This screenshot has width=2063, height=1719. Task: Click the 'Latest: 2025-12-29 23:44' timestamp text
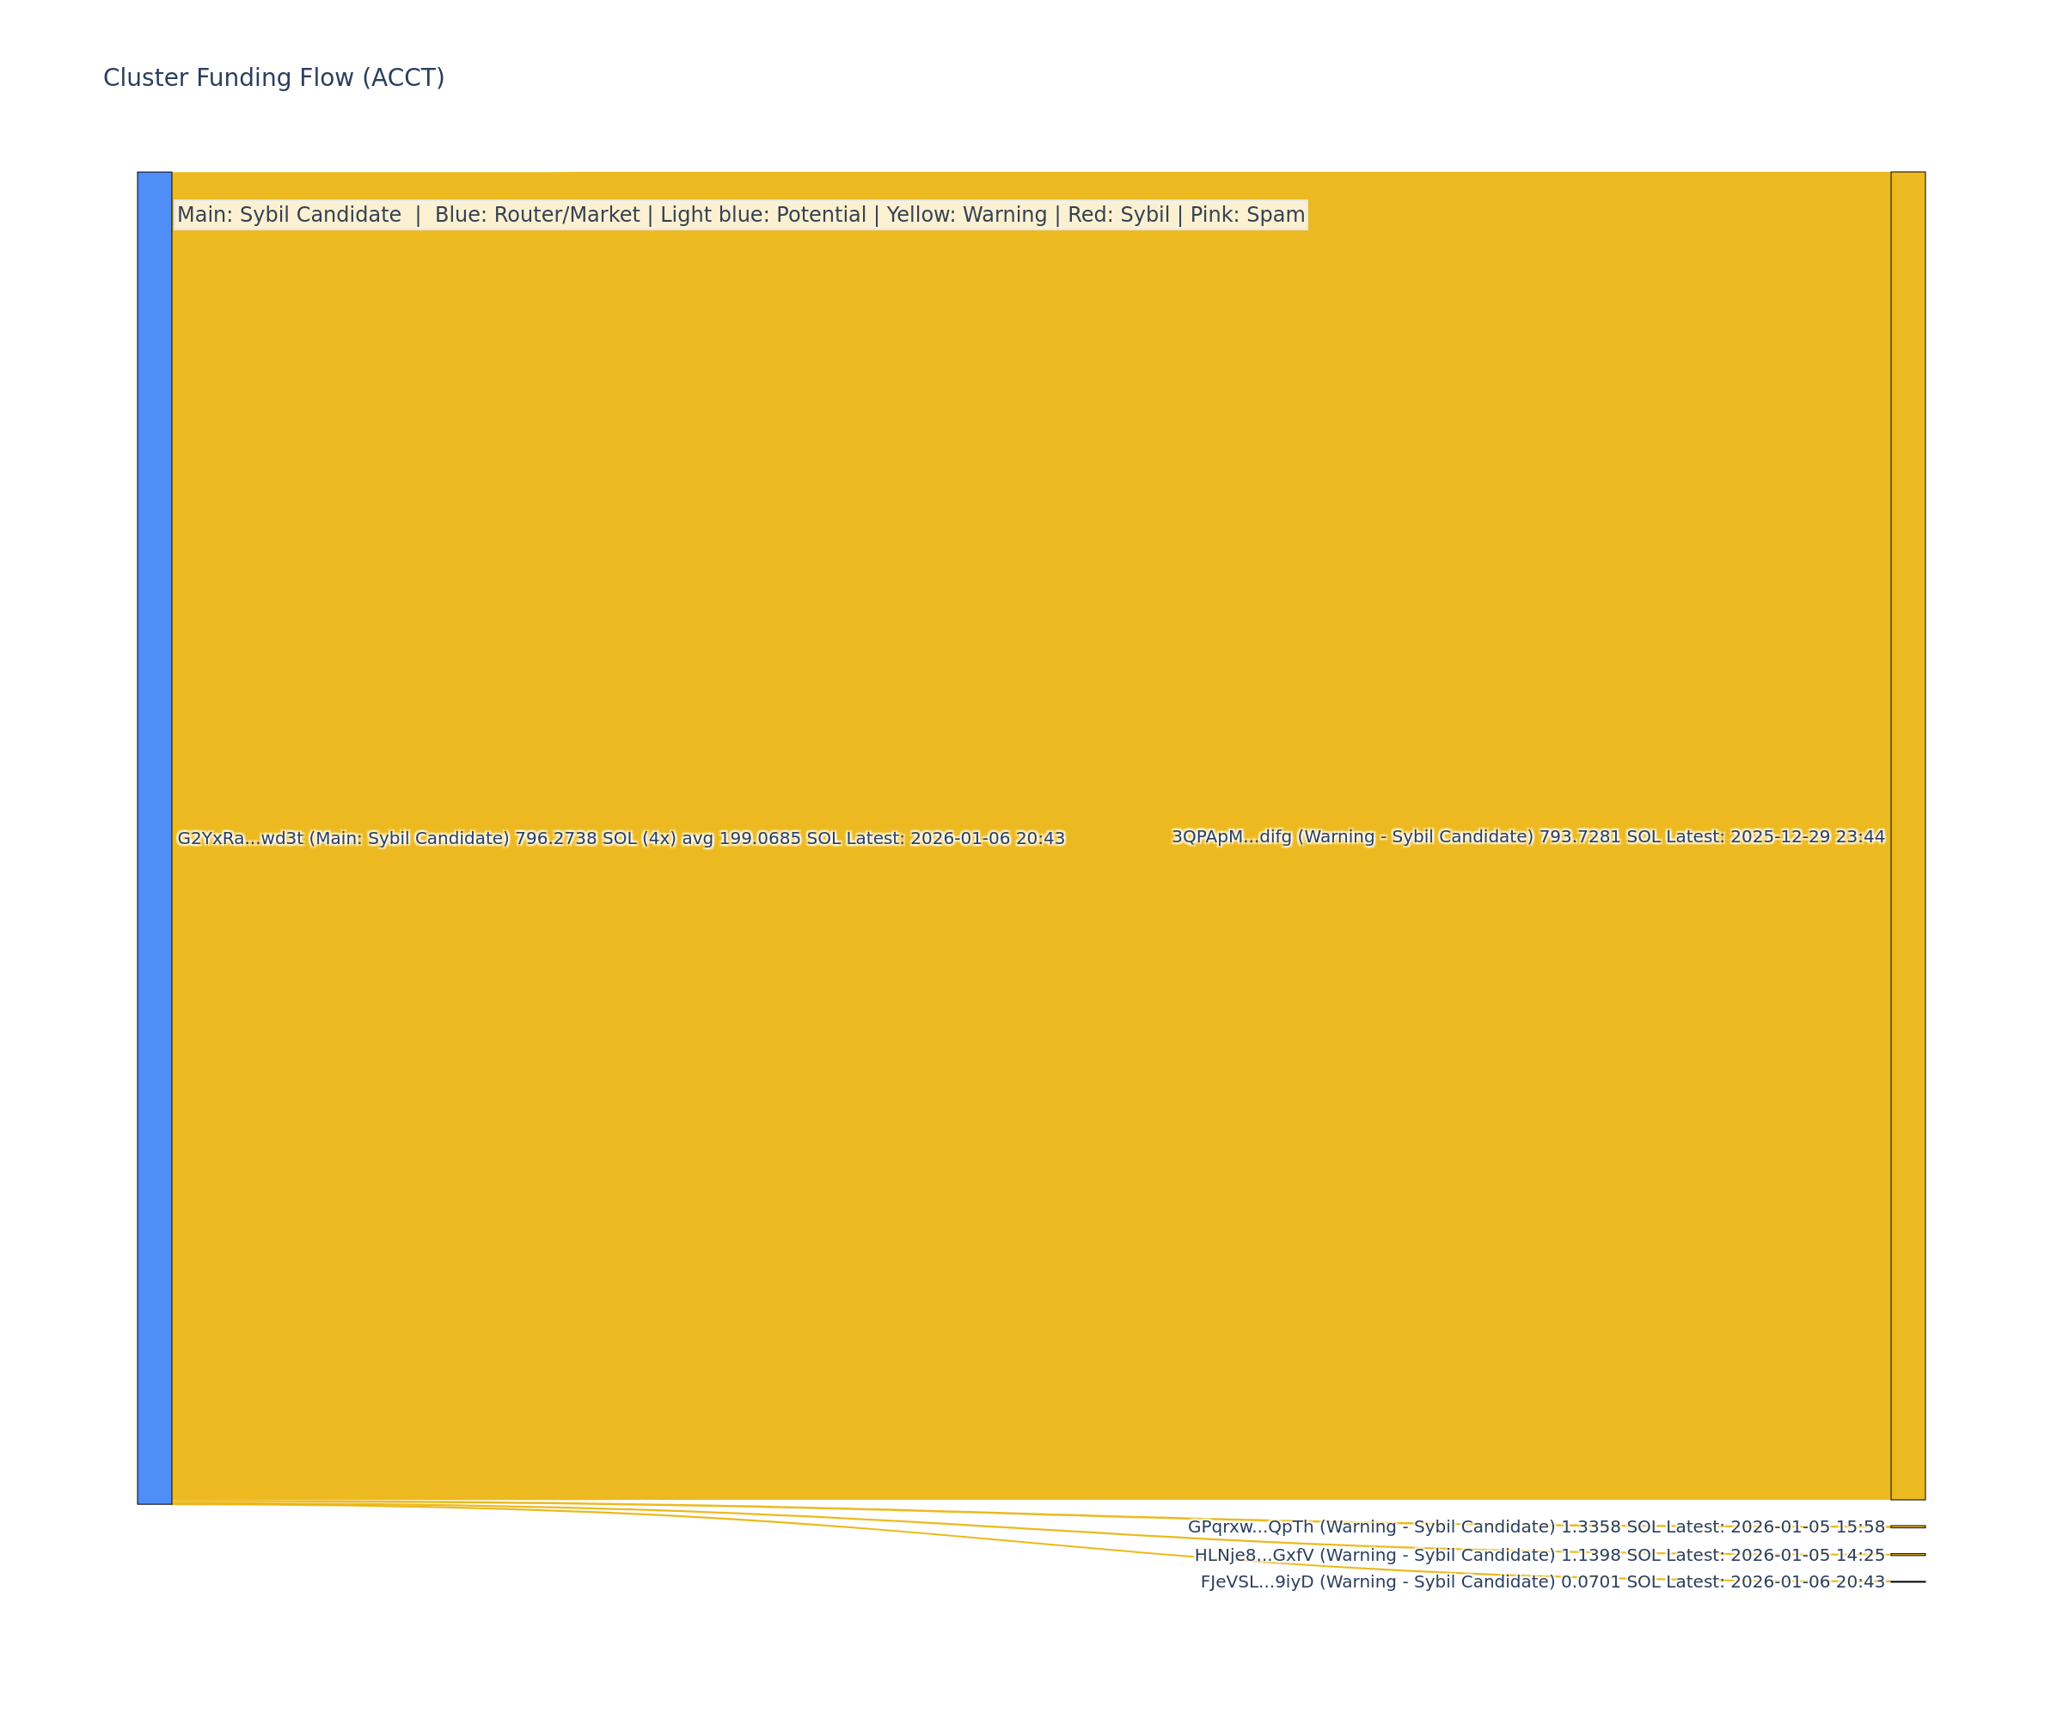pyautogui.click(x=1776, y=837)
